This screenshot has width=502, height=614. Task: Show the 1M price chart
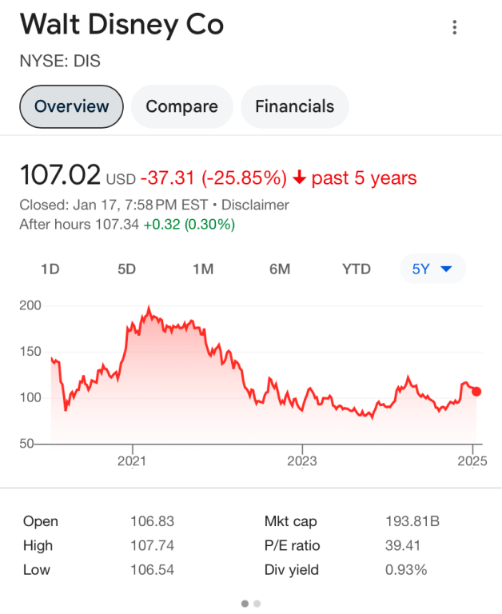coord(203,269)
